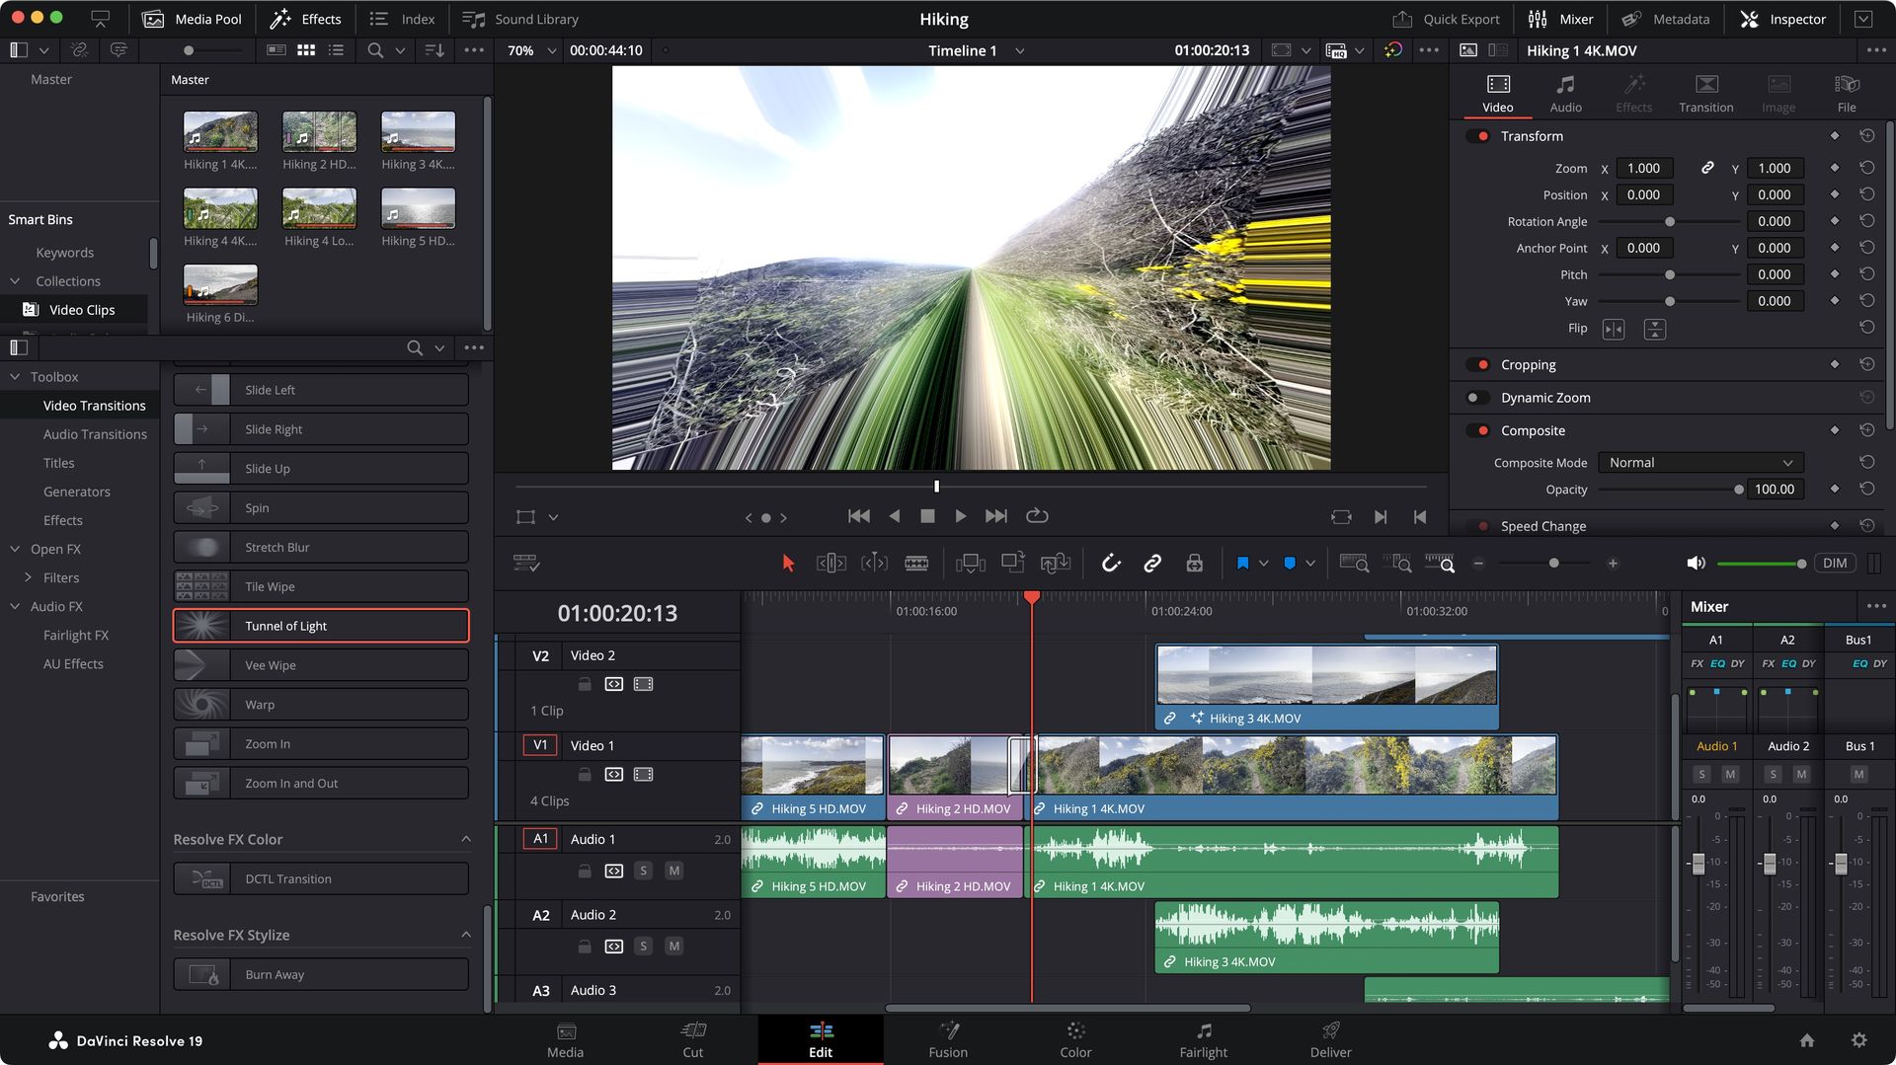Click the DIM button near audio meters
This screenshot has height=1065, width=1896.
pos(1835,563)
